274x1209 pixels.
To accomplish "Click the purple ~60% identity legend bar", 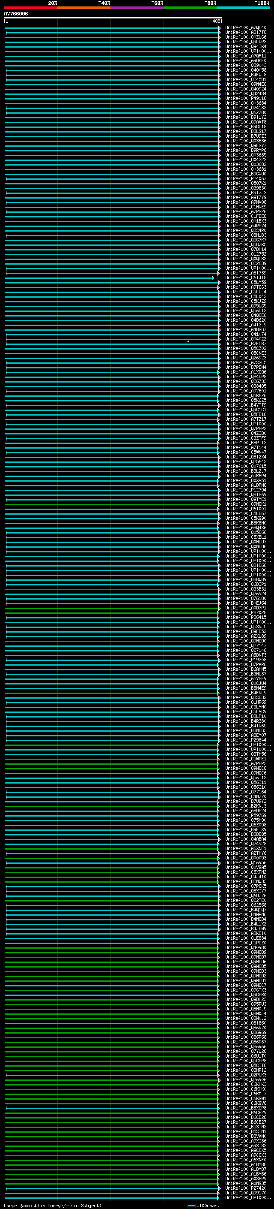I will [137, 8].
